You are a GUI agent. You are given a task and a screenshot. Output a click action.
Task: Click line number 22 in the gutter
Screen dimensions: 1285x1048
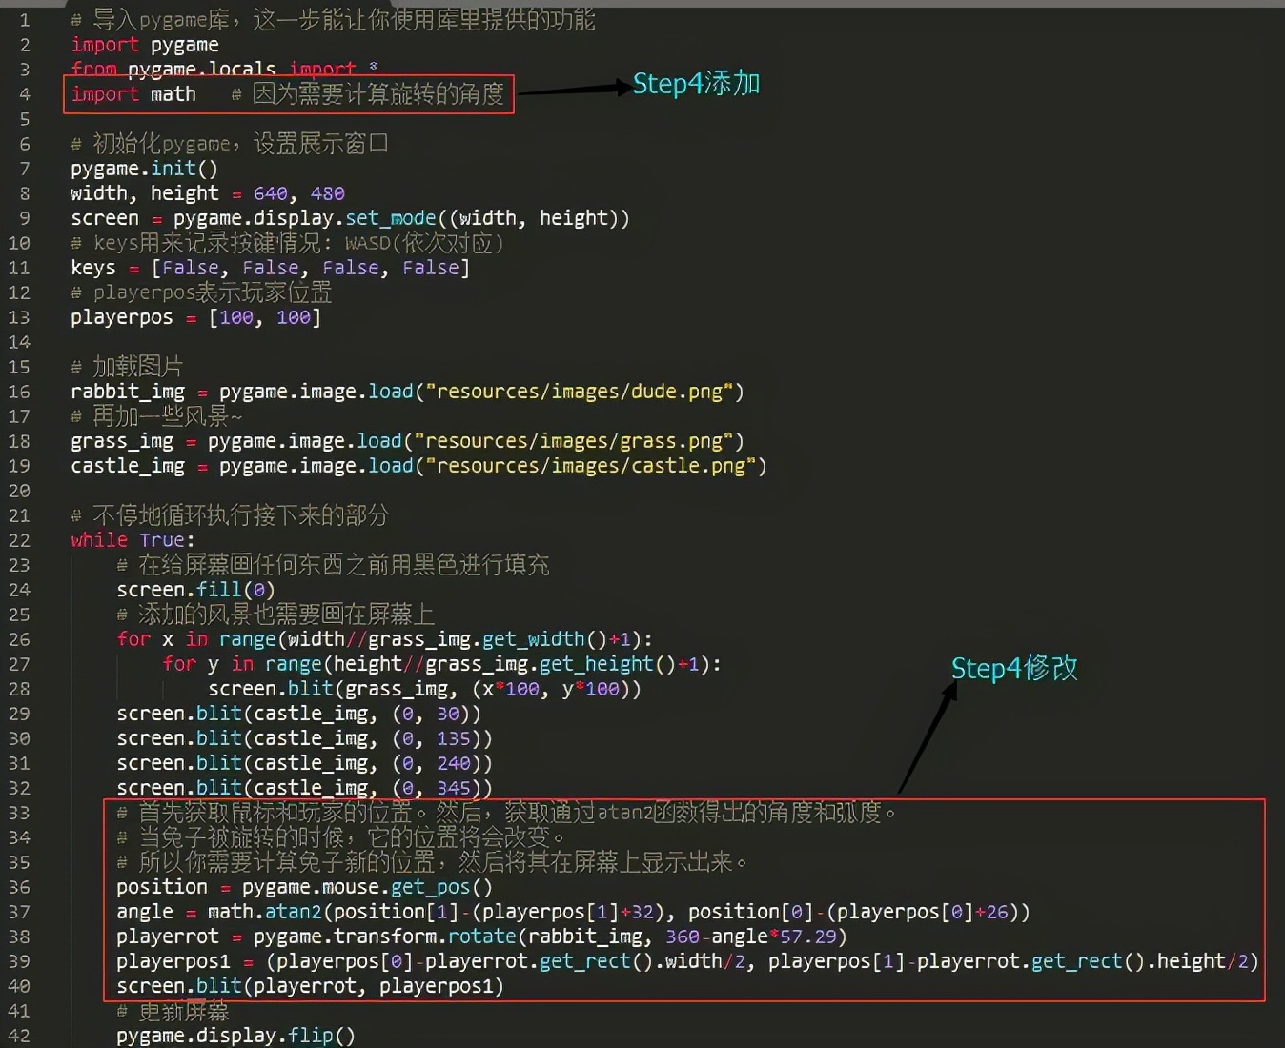coord(19,540)
